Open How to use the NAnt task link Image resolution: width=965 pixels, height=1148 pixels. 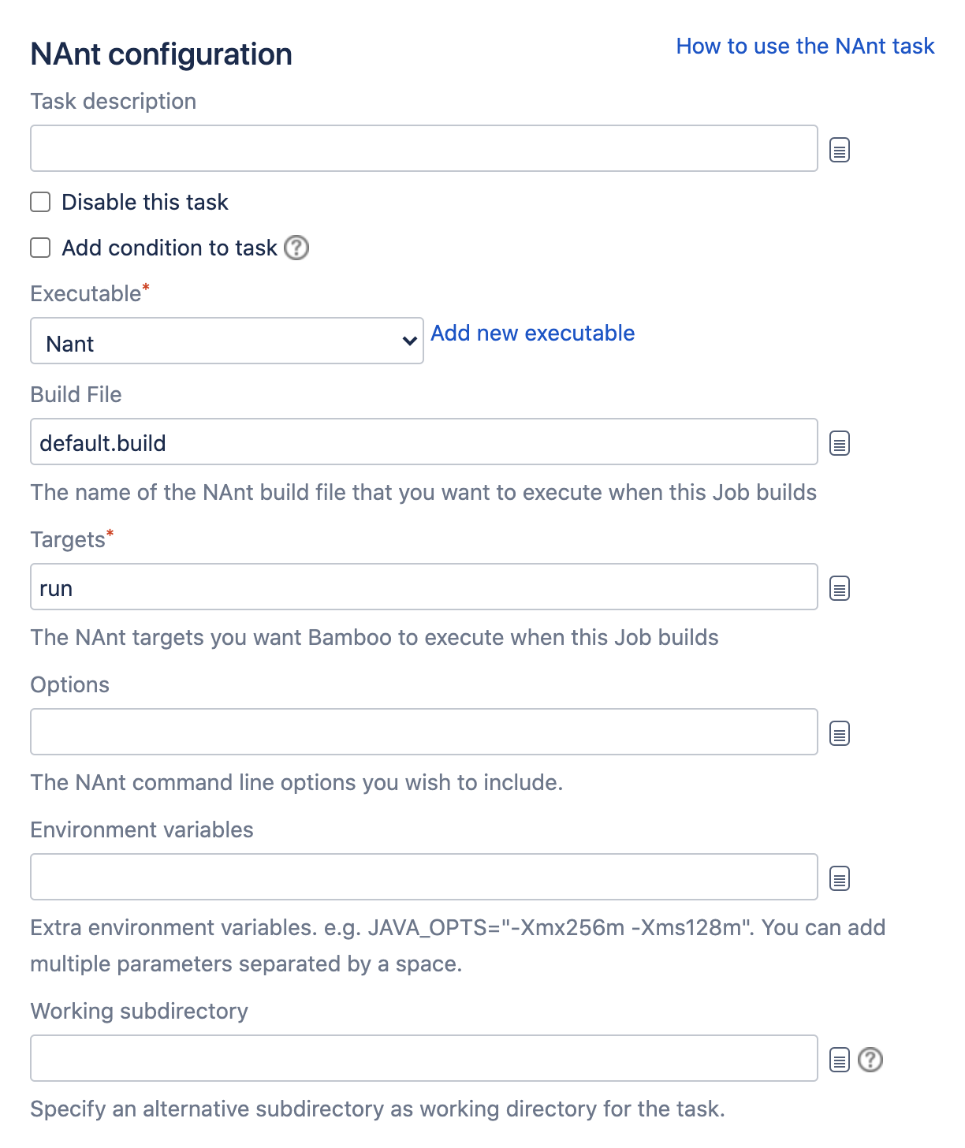(805, 47)
